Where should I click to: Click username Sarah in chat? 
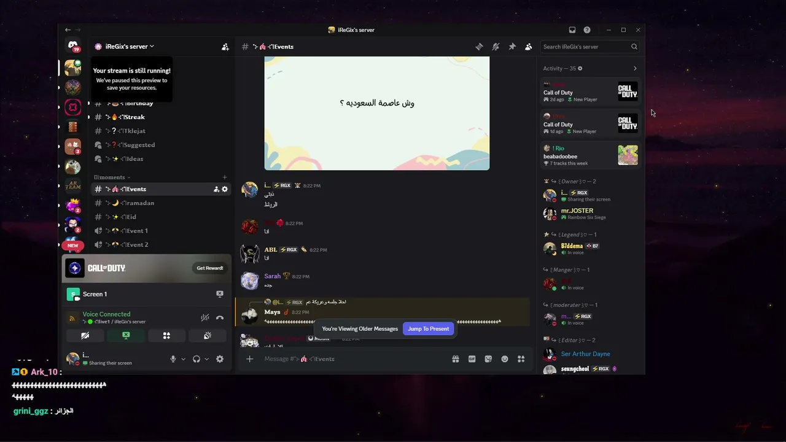pos(272,276)
